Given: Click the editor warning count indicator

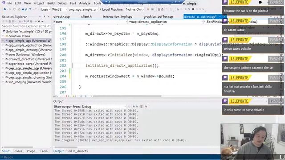Looking at the screenshot, I should point(74,96).
